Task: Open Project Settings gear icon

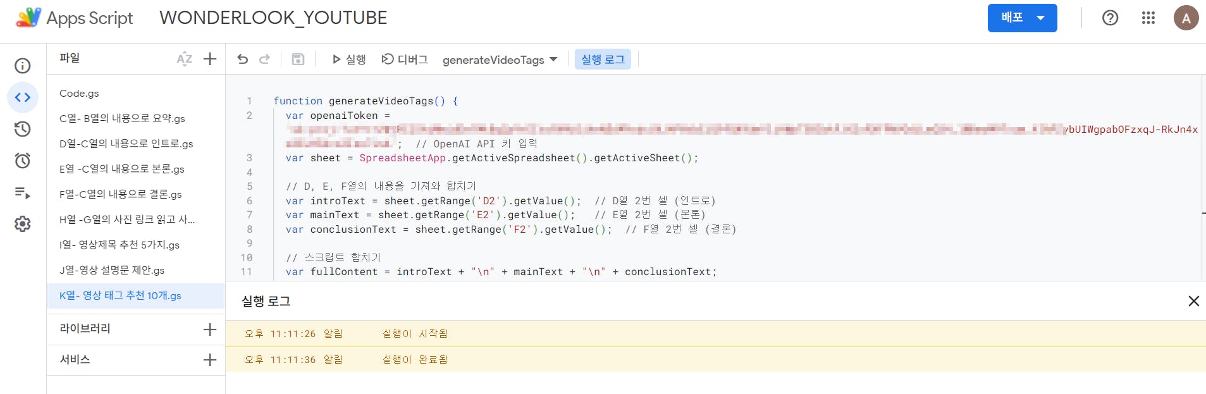Action: [x=23, y=224]
